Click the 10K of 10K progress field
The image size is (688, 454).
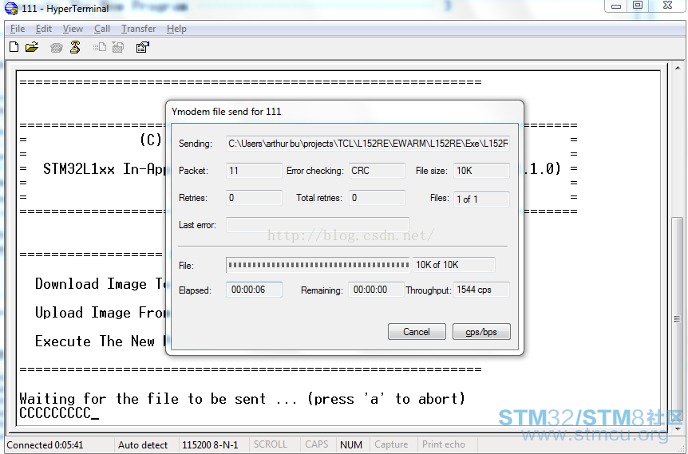tap(454, 265)
